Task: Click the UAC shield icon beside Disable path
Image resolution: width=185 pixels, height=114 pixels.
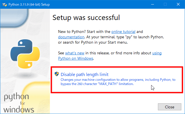Action: [57, 74]
